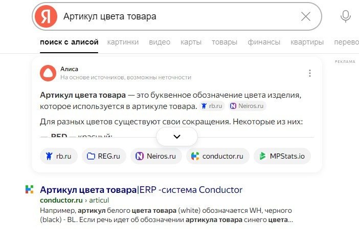Expand the Alisa answer with chevron
The height and width of the screenshot is (242, 359).
coord(177,137)
